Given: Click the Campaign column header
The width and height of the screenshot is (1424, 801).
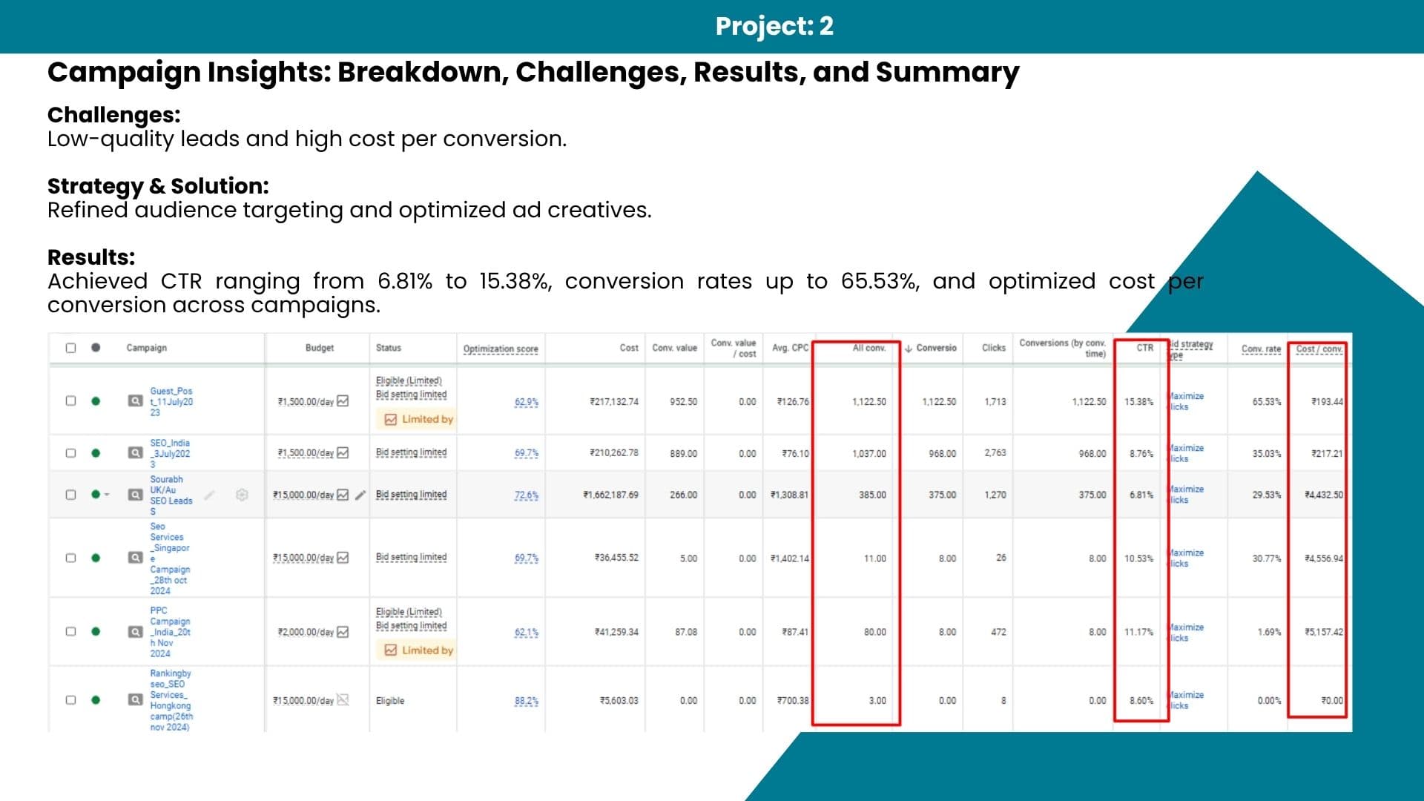Looking at the screenshot, I should 147,348.
